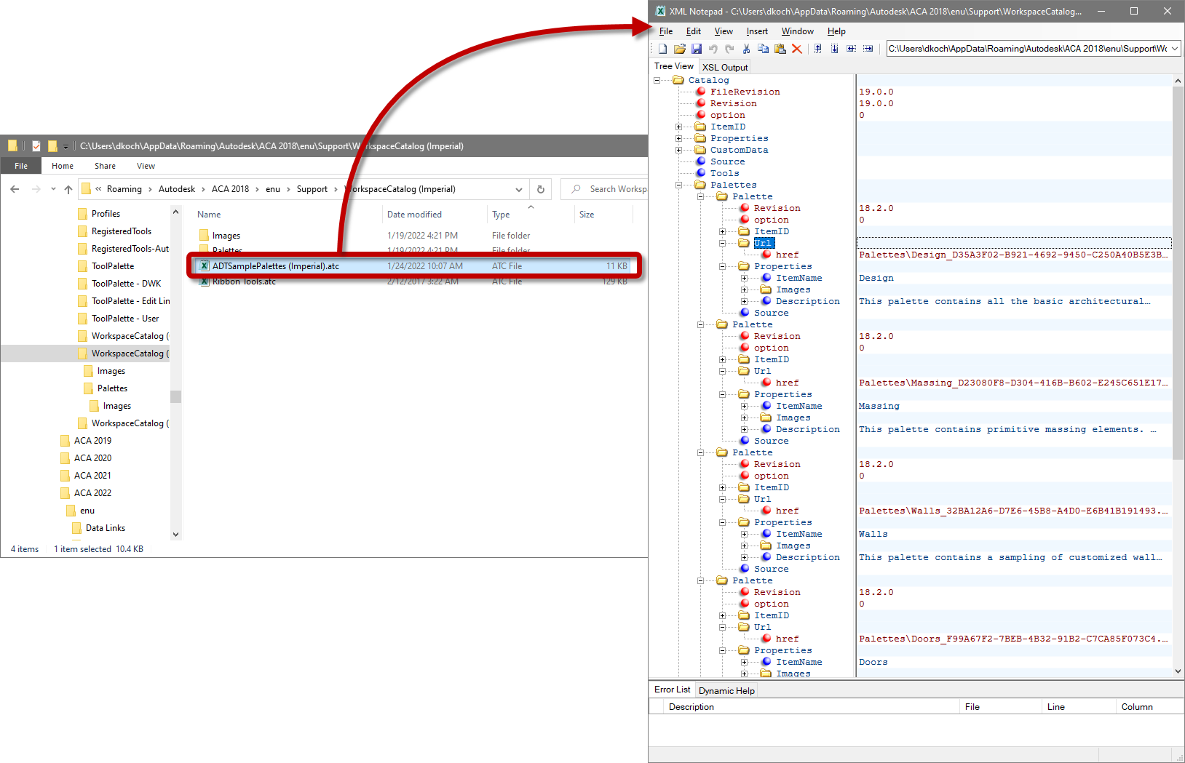The image size is (1185, 763).
Task: Open the Insert menu
Action: point(756,31)
